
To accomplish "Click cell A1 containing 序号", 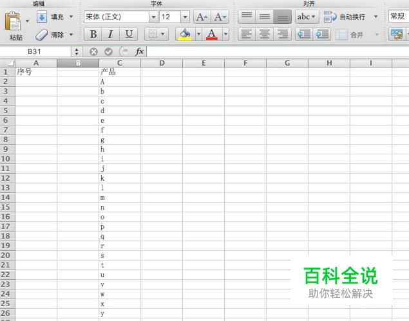I will (x=36, y=72).
